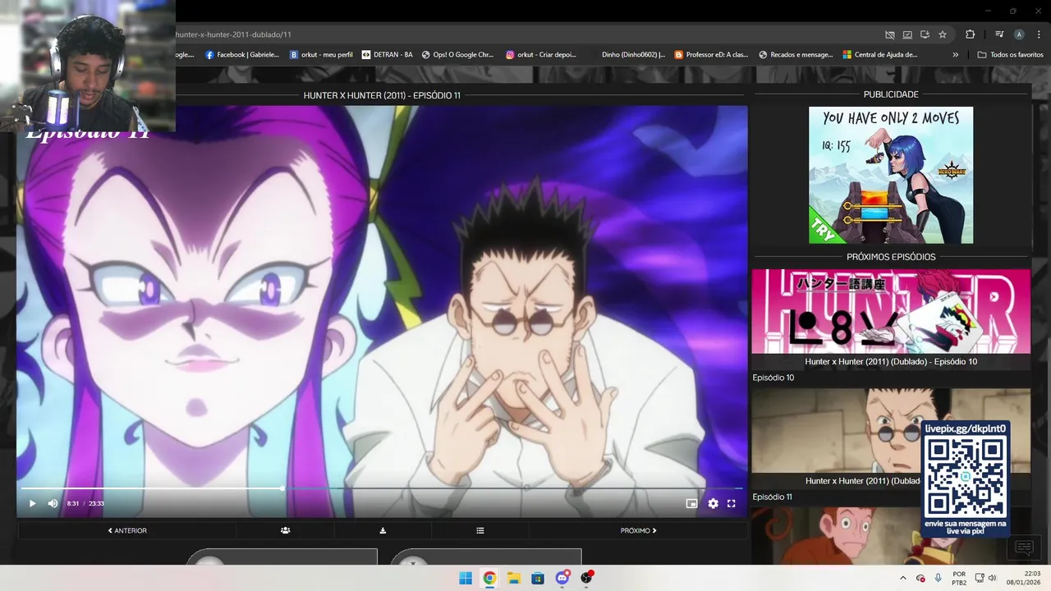Open video player settings gear
1051x591 pixels.
click(713, 503)
